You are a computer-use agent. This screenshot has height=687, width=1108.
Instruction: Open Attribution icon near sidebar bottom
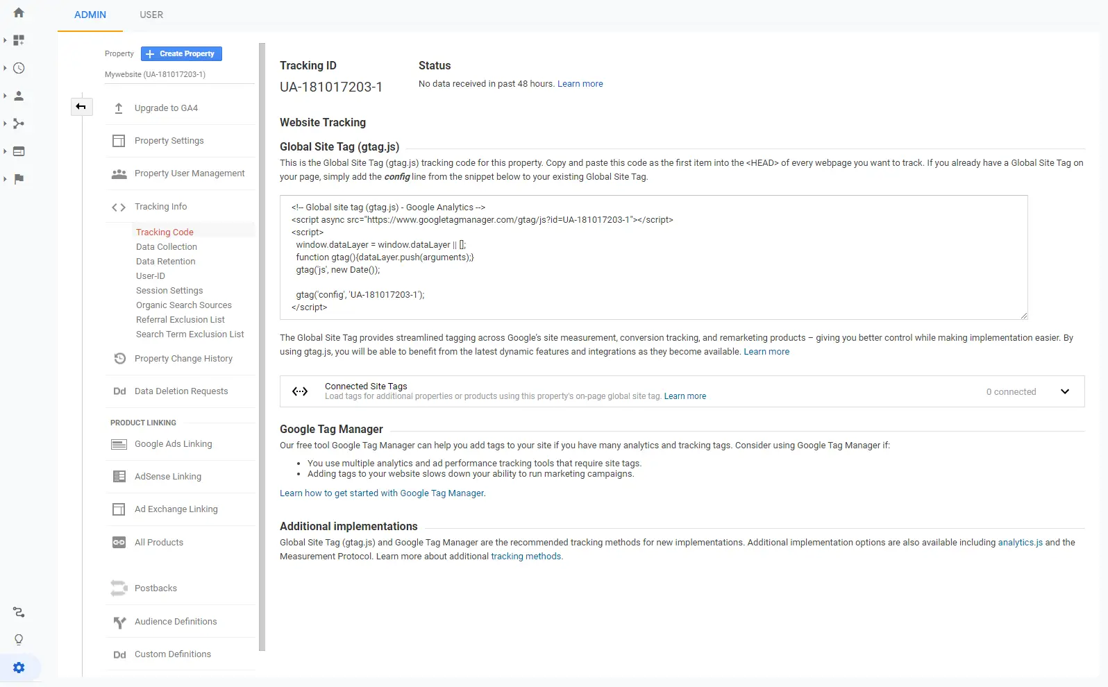point(19,612)
